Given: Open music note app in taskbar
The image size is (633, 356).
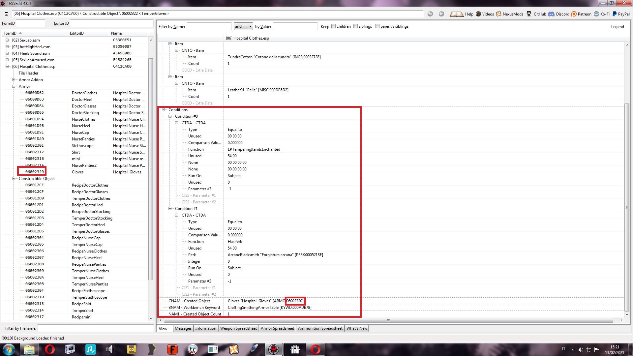Looking at the screenshot, I should (x=90, y=349).
